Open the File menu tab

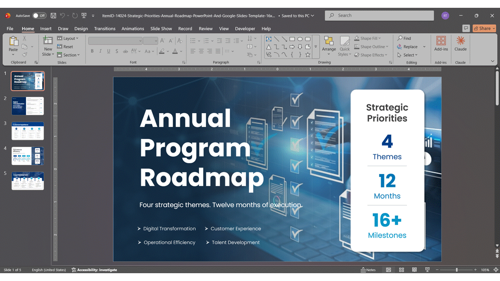(10, 28)
